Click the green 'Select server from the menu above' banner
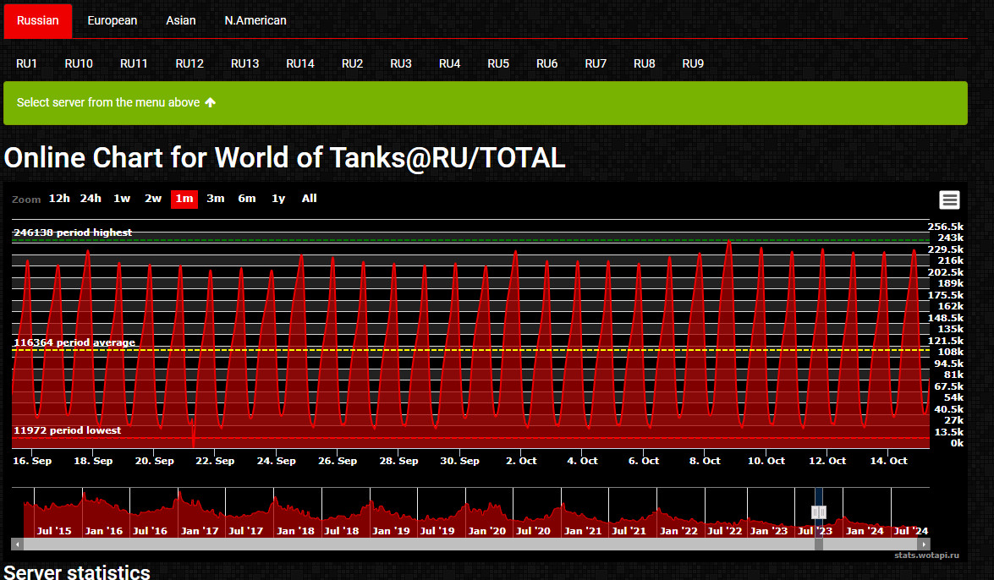Viewport: 994px width, 580px height. pos(486,102)
